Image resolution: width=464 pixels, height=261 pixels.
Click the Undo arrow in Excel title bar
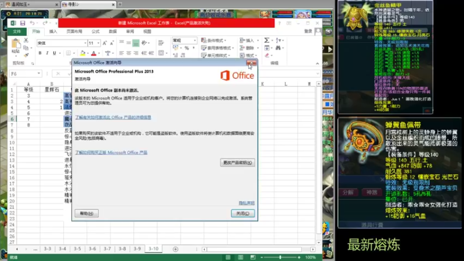(x=32, y=23)
